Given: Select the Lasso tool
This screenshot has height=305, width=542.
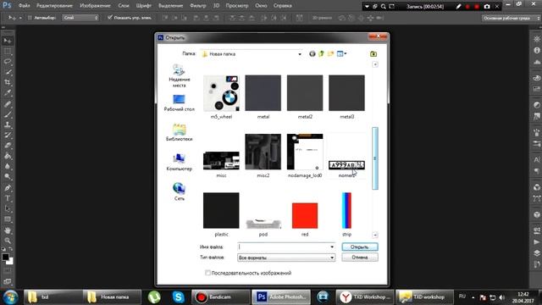Looking at the screenshot, I should [x=8, y=62].
